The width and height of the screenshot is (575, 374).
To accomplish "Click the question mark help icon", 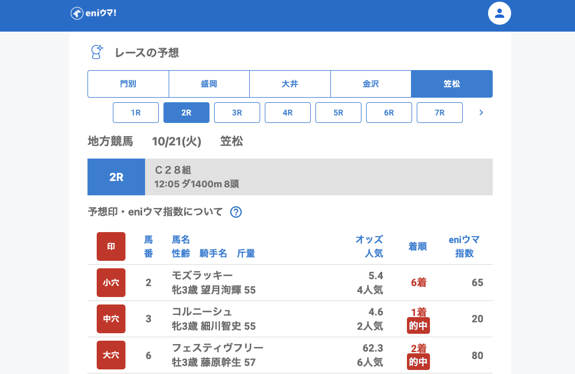I will 236,212.
